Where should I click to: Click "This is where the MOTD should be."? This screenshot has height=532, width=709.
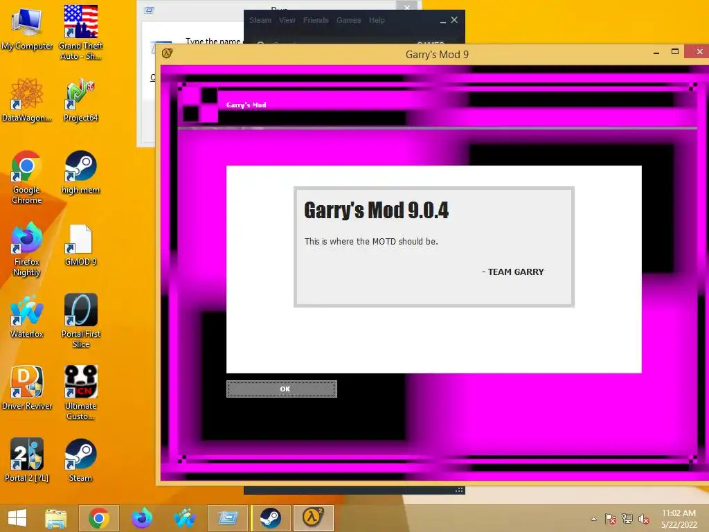[x=371, y=242]
